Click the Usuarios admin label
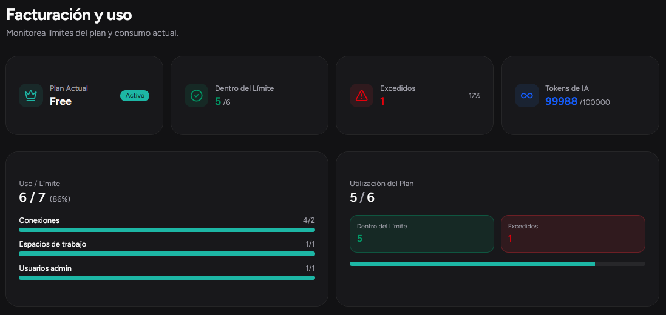Viewport: 666px width, 315px height. 46,268
